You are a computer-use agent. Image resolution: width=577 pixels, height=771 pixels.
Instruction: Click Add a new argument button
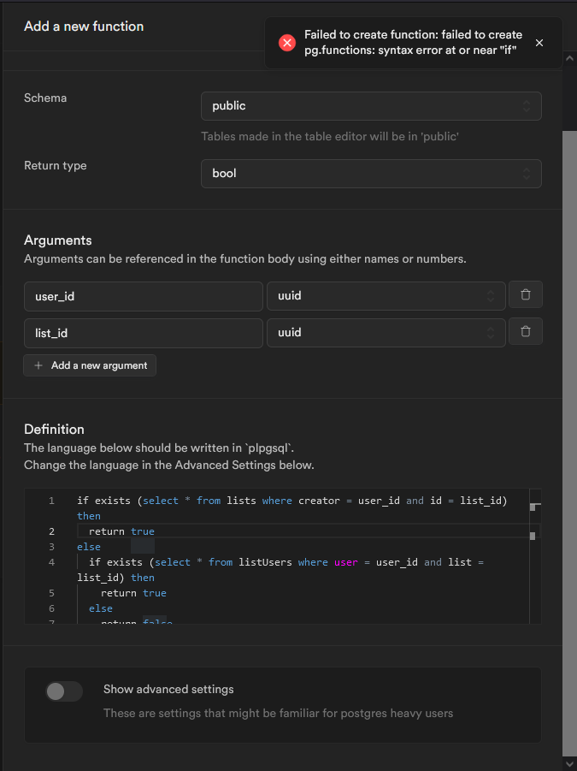[90, 365]
